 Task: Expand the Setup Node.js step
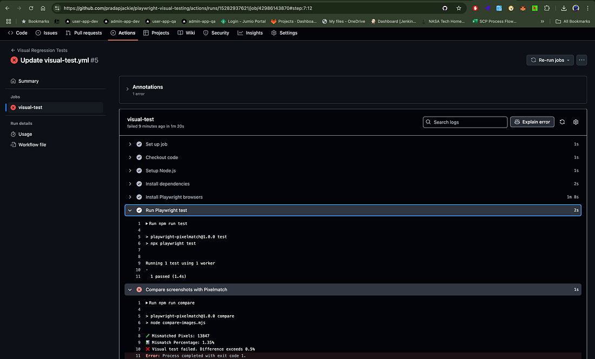pyautogui.click(x=130, y=171)
